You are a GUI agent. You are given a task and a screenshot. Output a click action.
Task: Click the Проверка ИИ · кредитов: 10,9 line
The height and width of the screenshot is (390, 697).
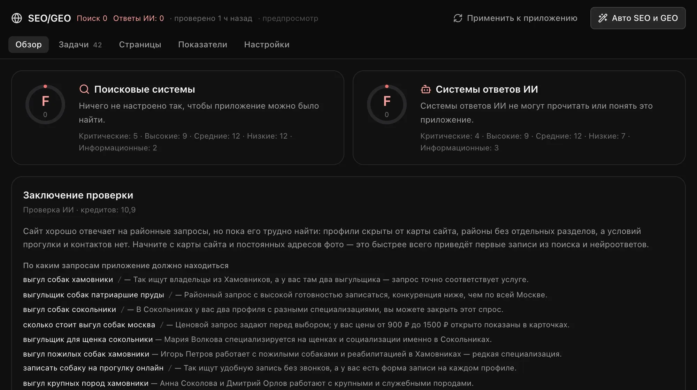(79, 210)
